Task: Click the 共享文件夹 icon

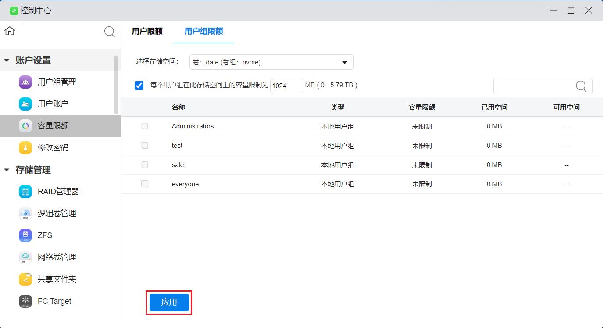Action: pos(25,279)
